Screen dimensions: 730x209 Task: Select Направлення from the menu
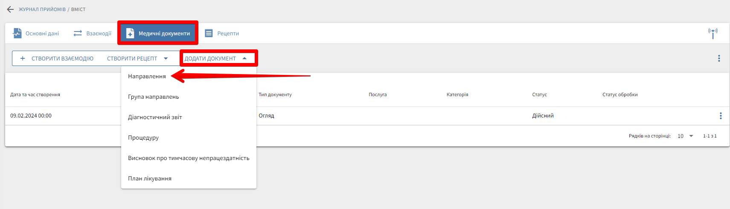147,77
